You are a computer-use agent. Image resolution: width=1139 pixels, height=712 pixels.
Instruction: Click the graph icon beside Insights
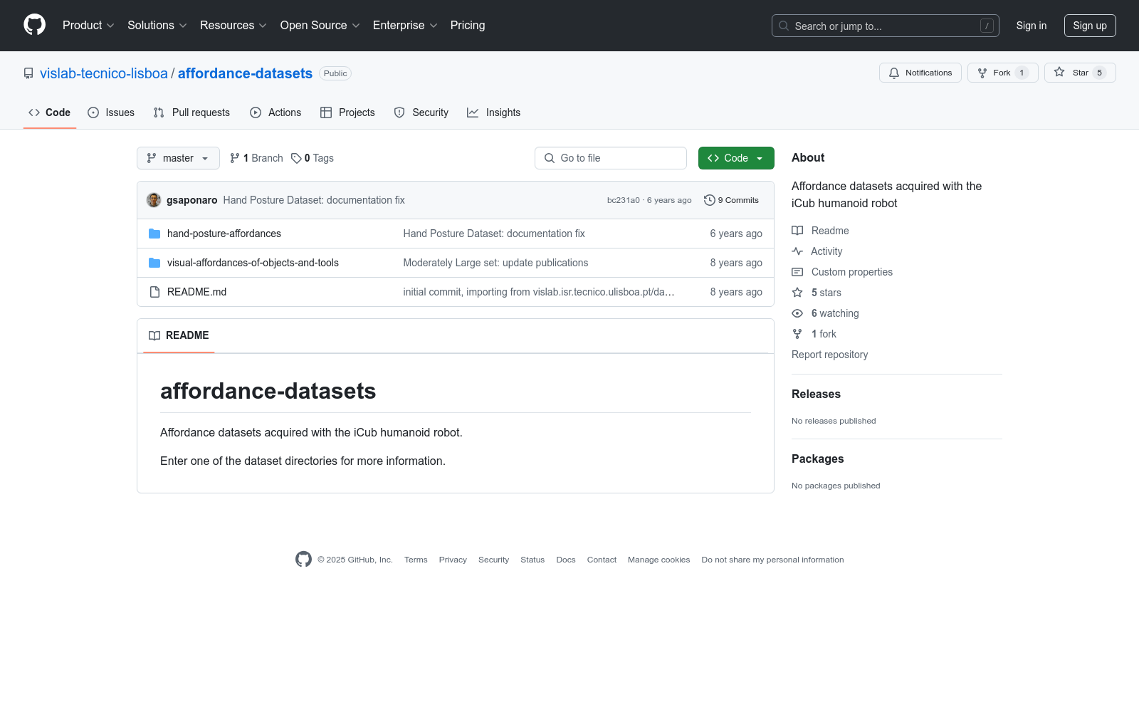473,112
